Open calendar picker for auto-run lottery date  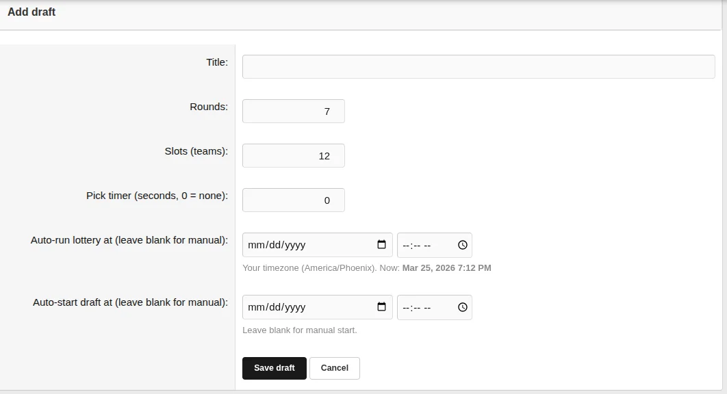(381, 245)
